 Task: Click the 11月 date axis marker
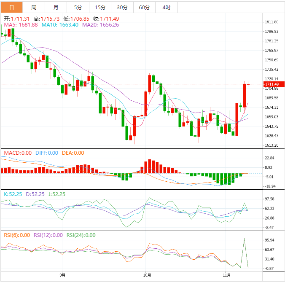click(x=227, y=275)
